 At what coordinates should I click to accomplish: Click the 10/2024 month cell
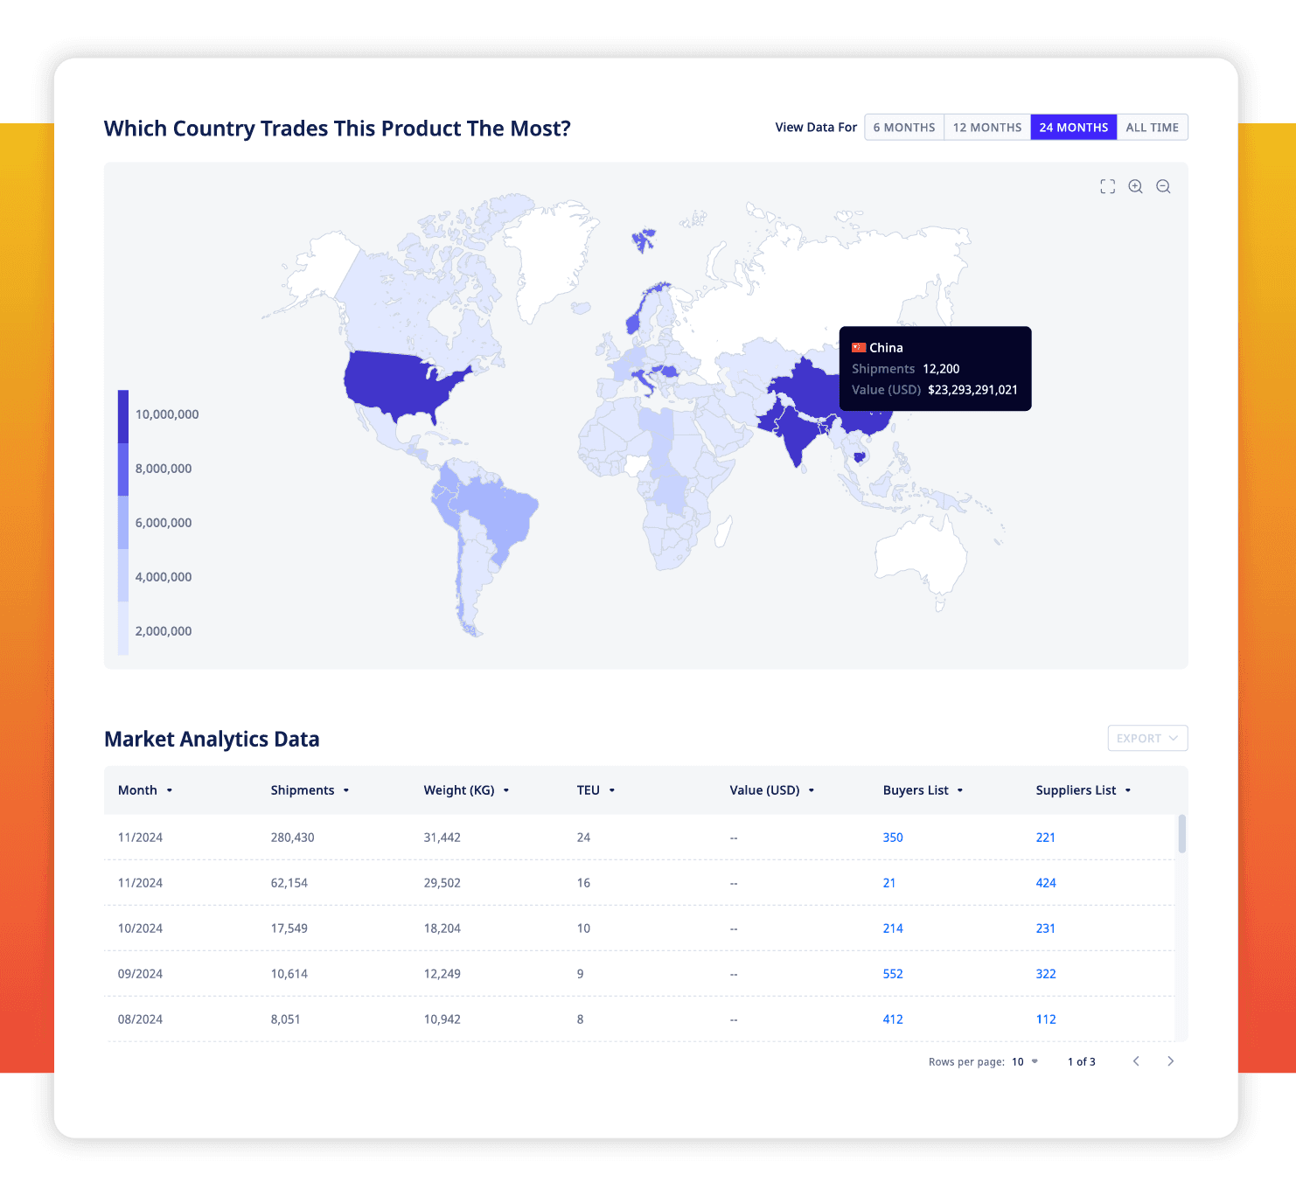click(140, 928)
